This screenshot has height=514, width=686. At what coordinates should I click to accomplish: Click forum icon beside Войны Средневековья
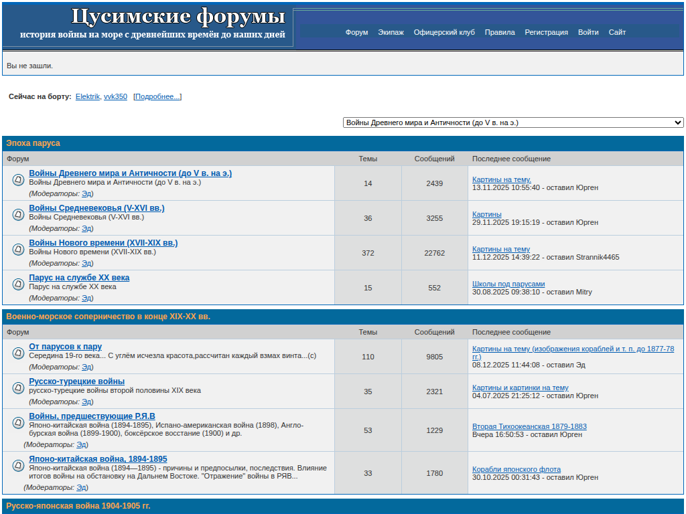18,215
